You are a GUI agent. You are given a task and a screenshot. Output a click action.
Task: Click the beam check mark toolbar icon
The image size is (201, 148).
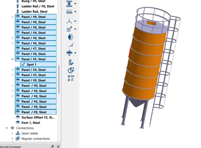(x=70, y=63)
